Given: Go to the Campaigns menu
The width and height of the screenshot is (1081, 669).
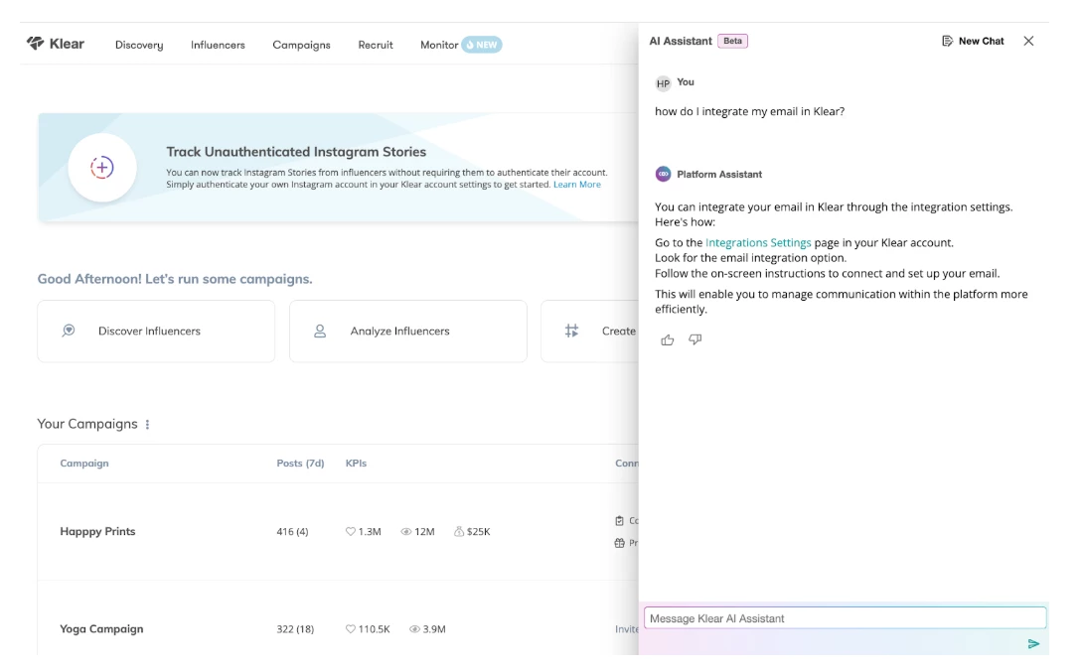Looking at the screenshot, I should [x=301, y=45].
